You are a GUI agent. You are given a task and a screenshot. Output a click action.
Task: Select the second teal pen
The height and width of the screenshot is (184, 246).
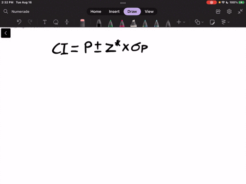click(x=156, y=23)
